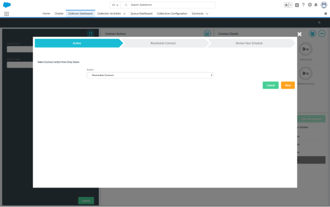Go to the Chatter tab
This screenshot has width=330, height=207.
(59, 14)
